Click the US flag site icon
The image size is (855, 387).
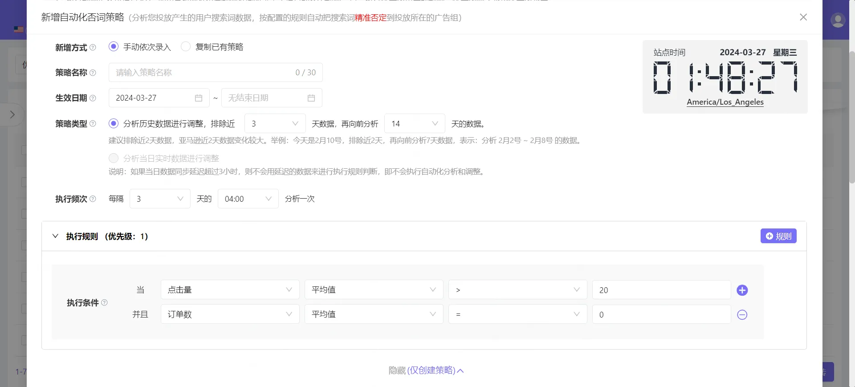19,29
